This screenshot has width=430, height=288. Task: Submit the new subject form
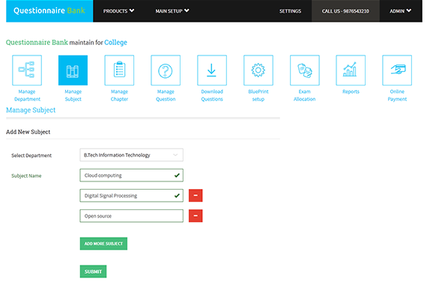coord(93,271)
